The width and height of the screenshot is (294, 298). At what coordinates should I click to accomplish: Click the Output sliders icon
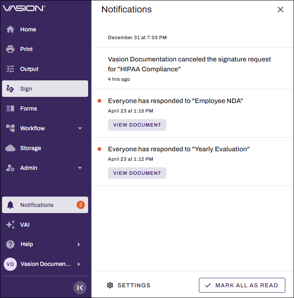point(10,69)
